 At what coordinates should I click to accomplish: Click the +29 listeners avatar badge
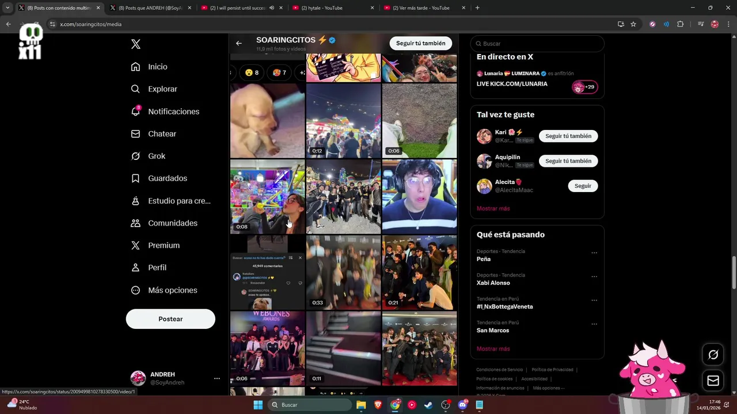pyautogui.click(x=584, y=87)
